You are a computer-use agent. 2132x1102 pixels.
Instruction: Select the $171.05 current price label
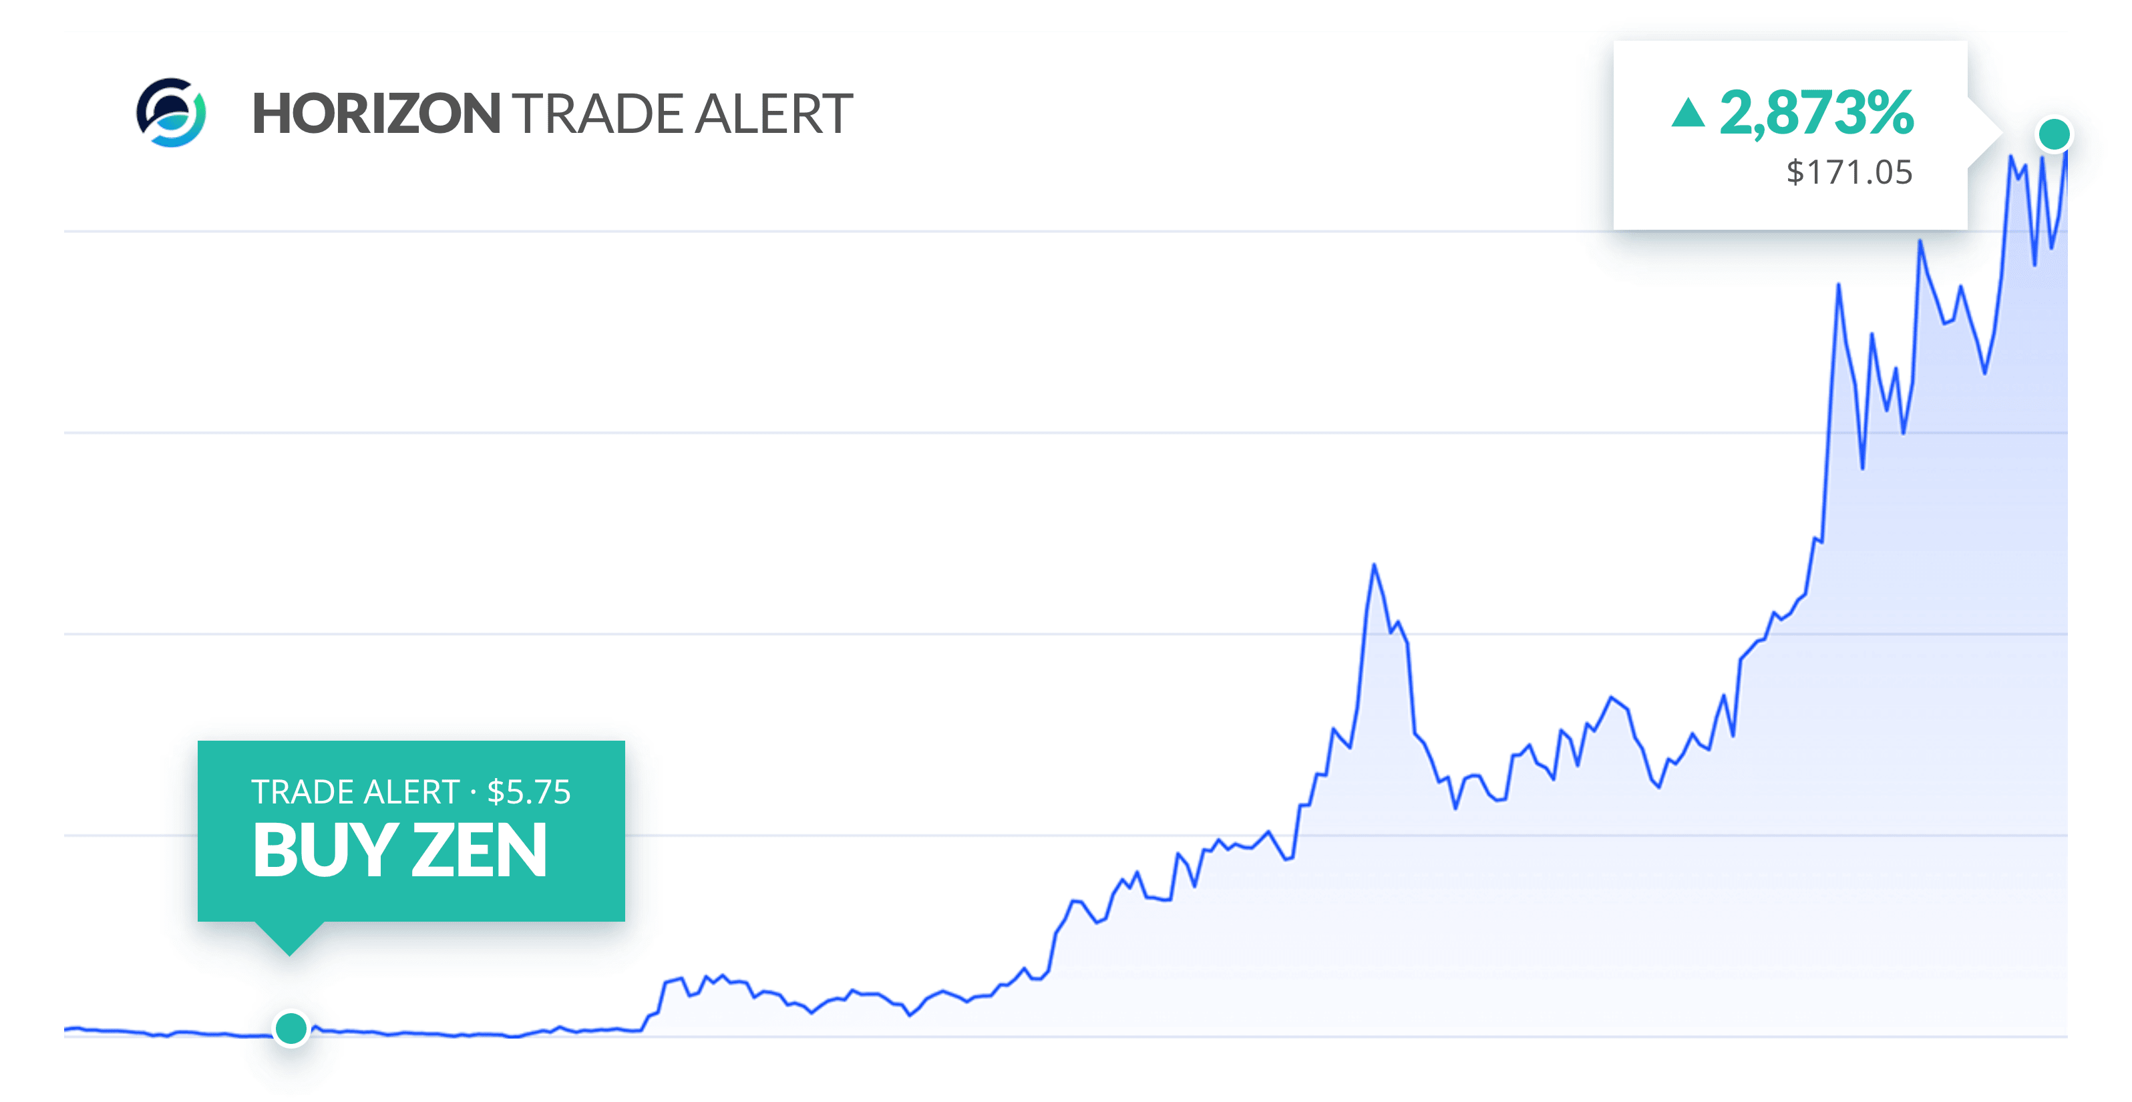pyautogui.click(x=1849, y=173)
